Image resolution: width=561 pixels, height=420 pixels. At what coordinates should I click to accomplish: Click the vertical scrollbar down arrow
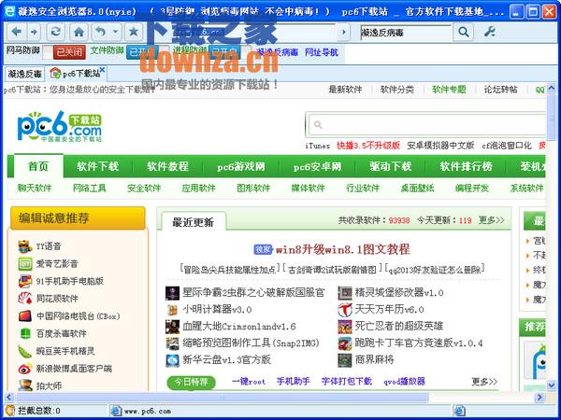pyautogui.click(x=552, y=385)
